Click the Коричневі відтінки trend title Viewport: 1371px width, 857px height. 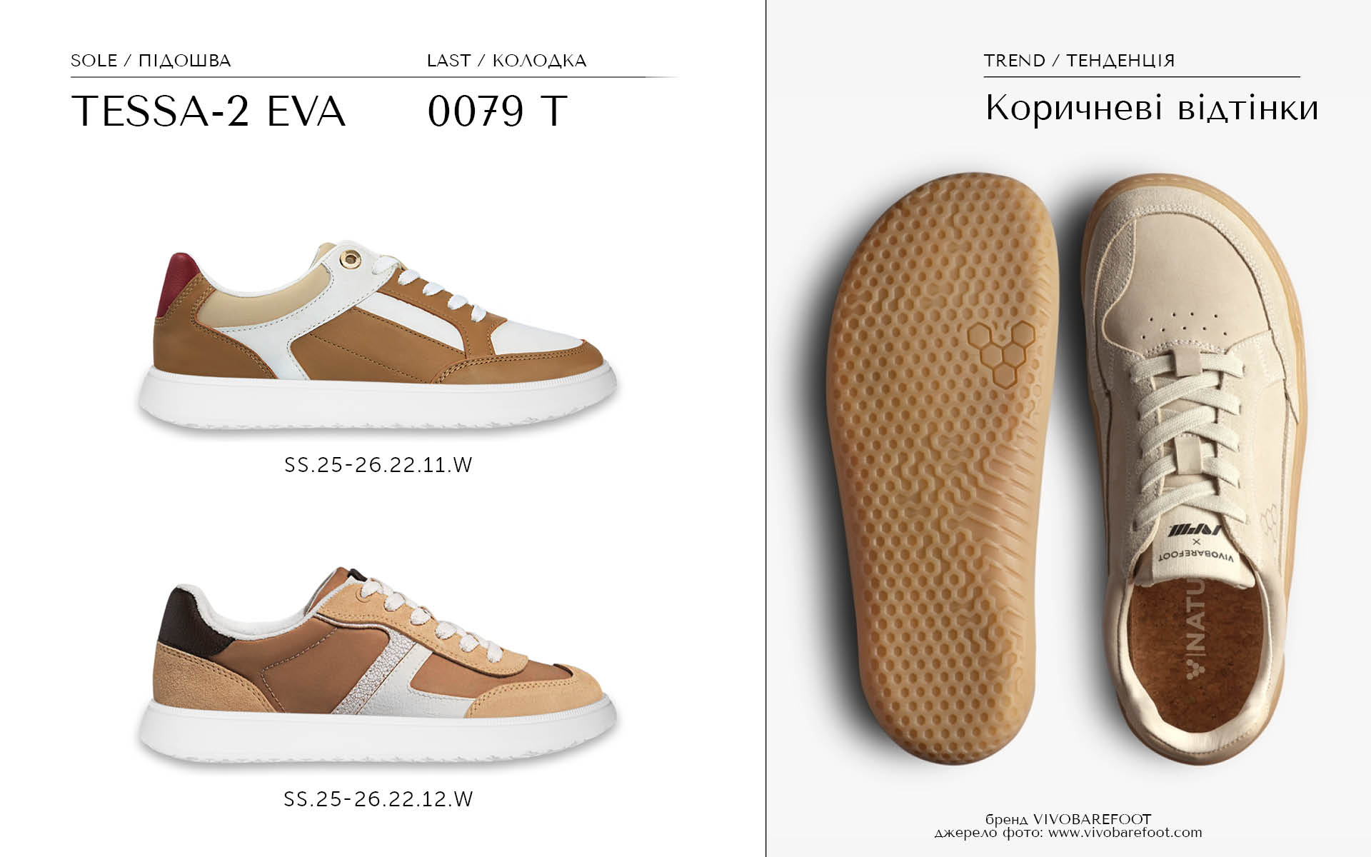[x=1152, y=109]
